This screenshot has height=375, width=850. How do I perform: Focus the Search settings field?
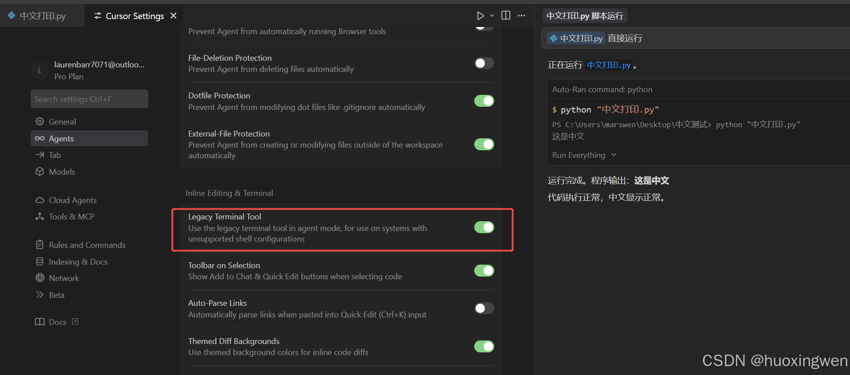(x=89, y=99)
